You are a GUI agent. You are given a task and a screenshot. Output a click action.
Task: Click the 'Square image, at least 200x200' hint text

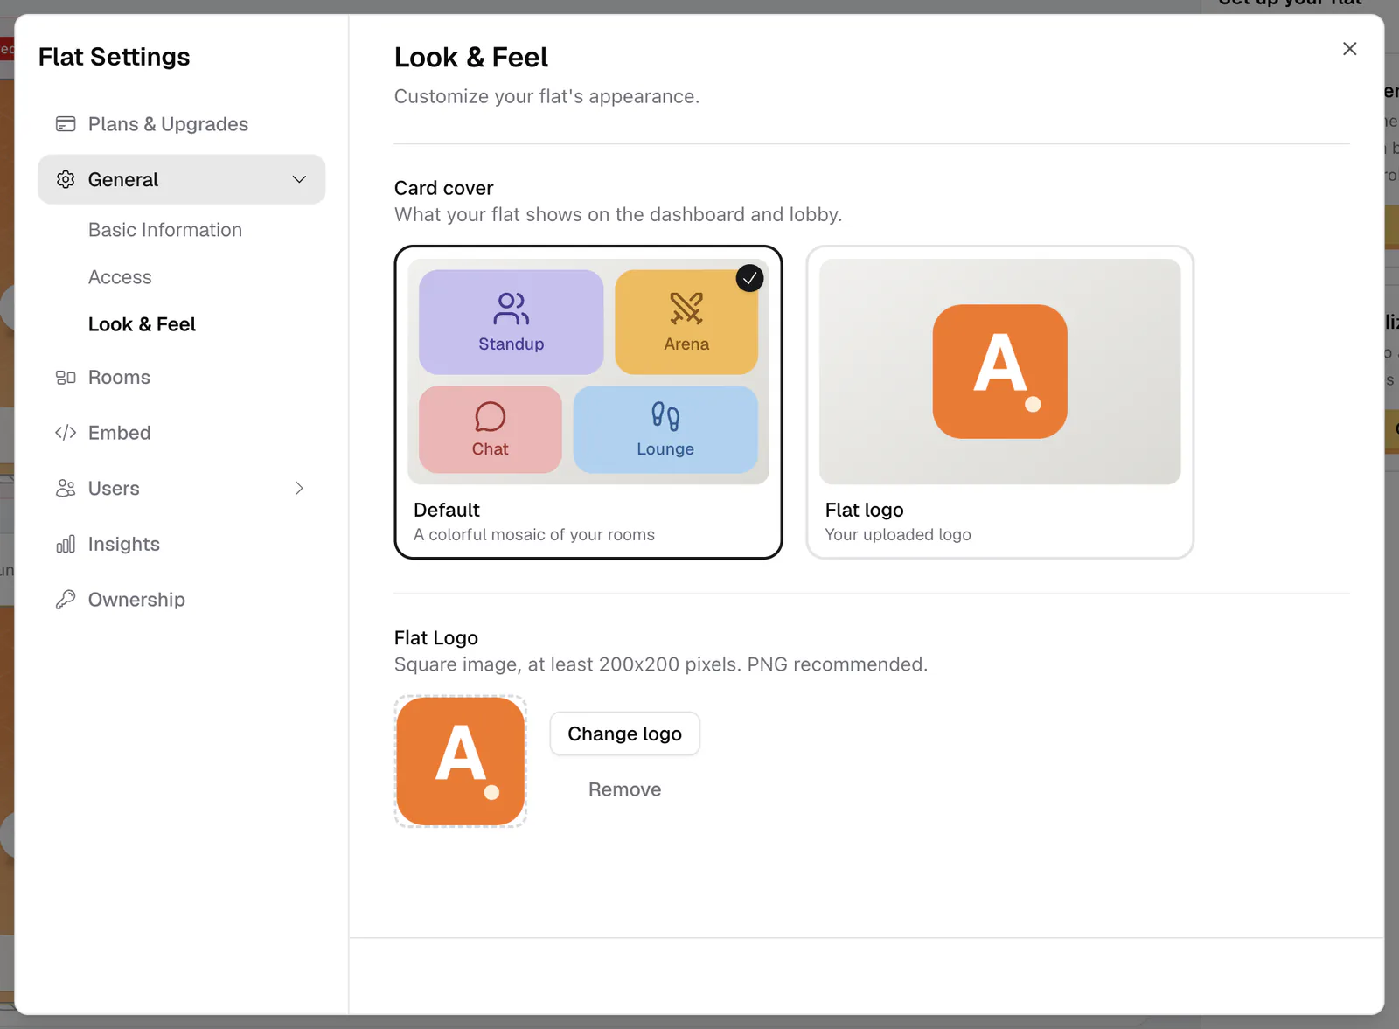[x=661, y=664]
